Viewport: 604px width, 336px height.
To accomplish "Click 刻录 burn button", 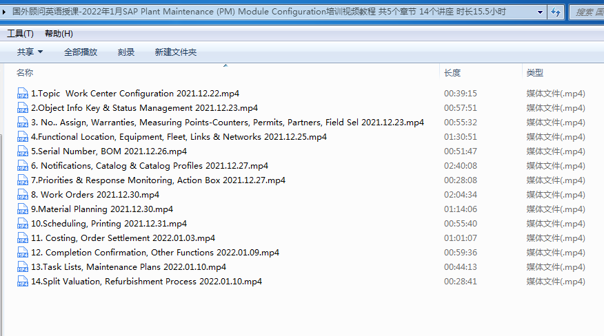I will 126,52.
